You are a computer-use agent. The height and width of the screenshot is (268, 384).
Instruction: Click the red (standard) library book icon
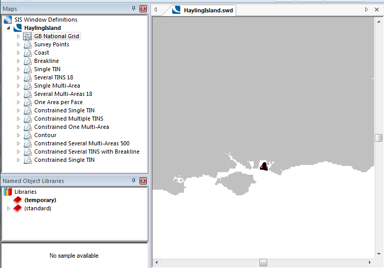[x=18, y=208]
